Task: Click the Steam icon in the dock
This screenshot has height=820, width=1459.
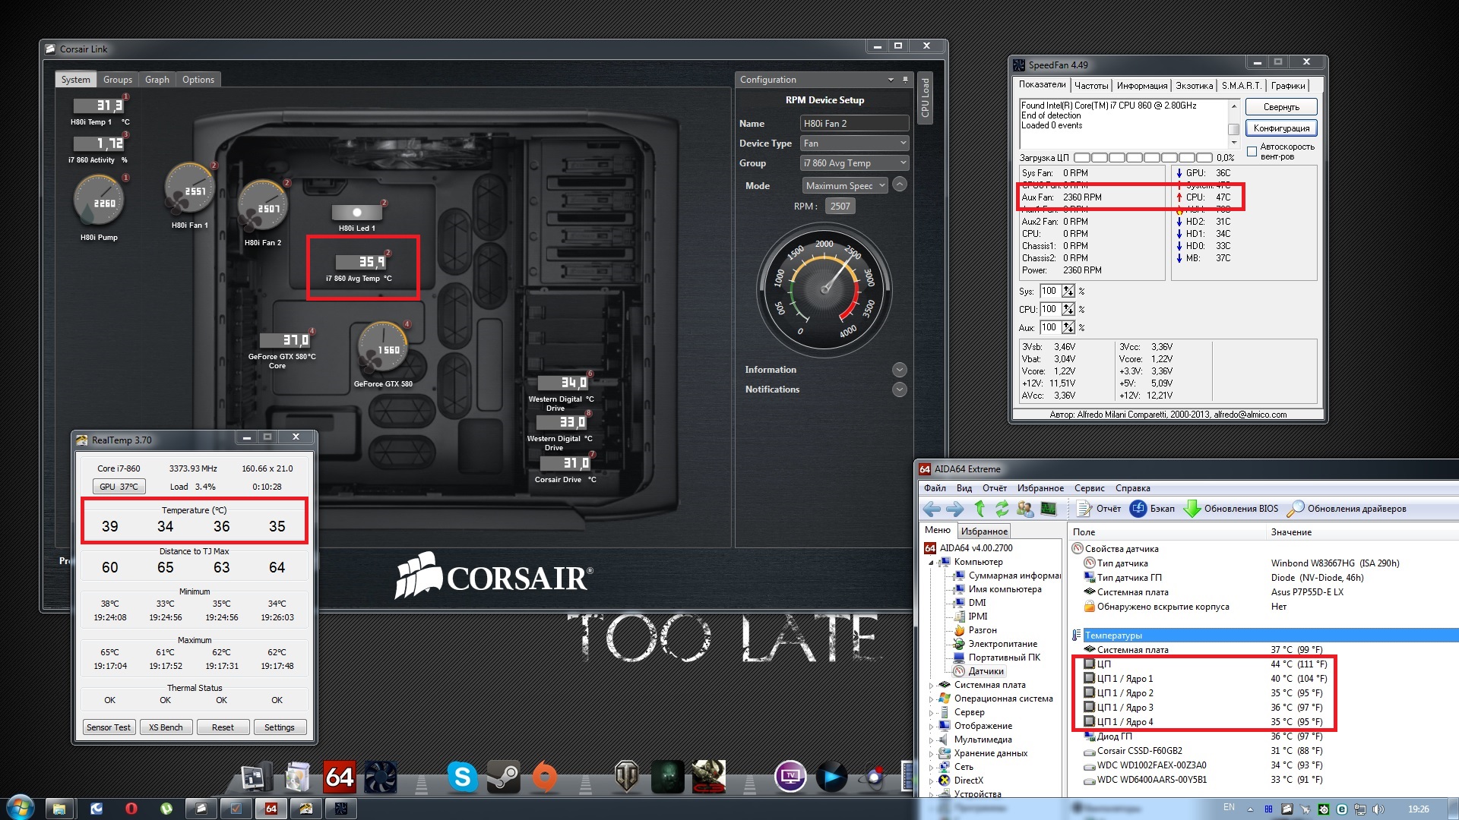Action: 502,777
